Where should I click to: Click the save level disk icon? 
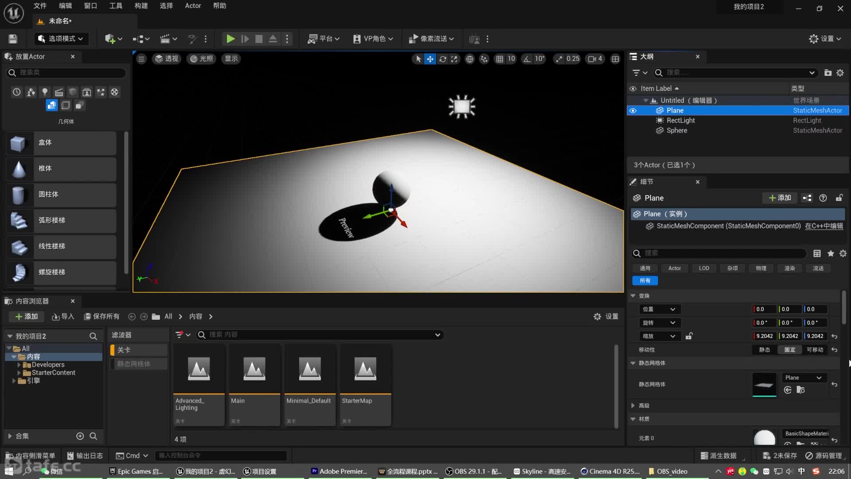coord(13,39)
